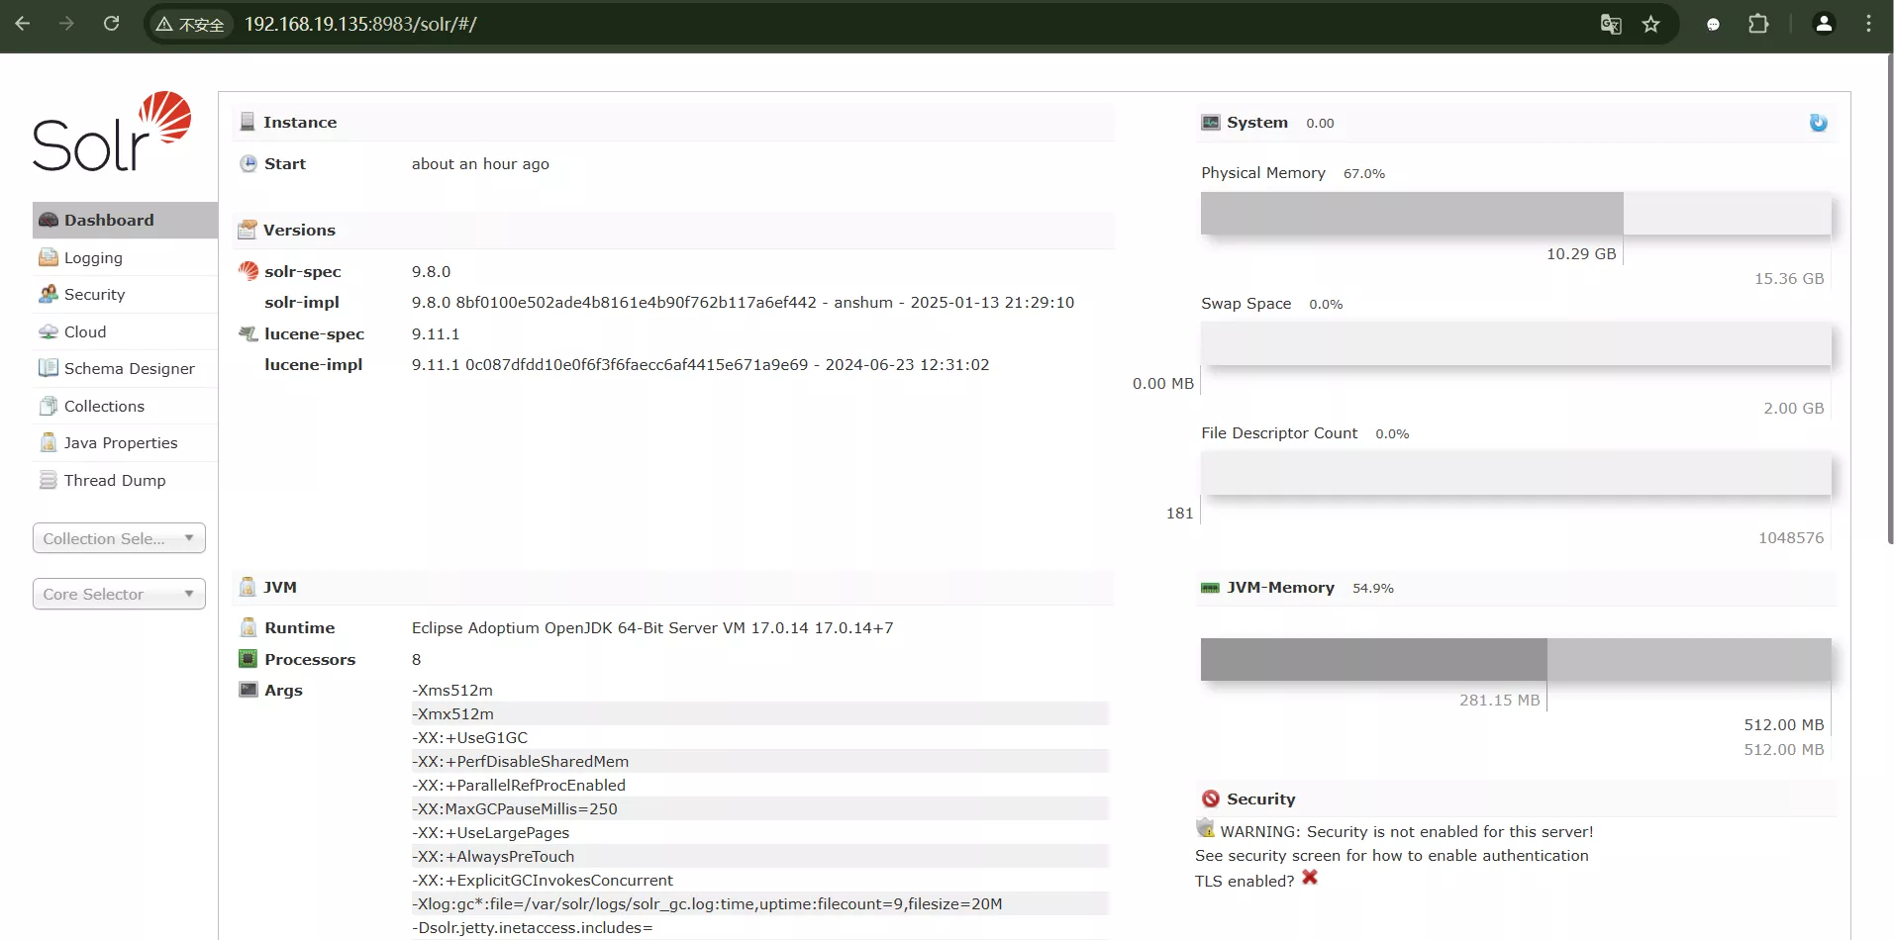Open Schema Designer from the sidebar
This screenshot has height=940, width=1894.
[129, 369]
